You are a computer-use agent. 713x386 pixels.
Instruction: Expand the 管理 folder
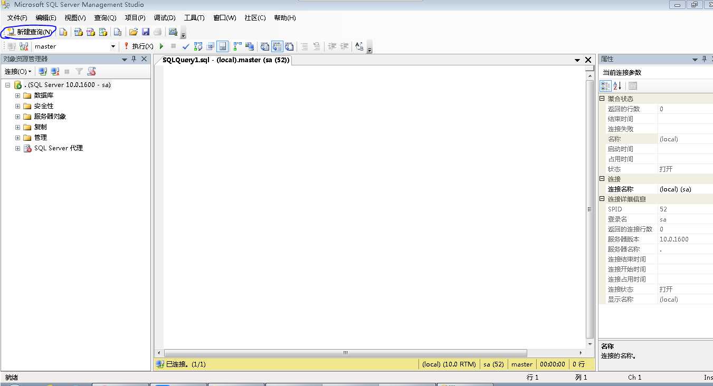coord(17,138)
